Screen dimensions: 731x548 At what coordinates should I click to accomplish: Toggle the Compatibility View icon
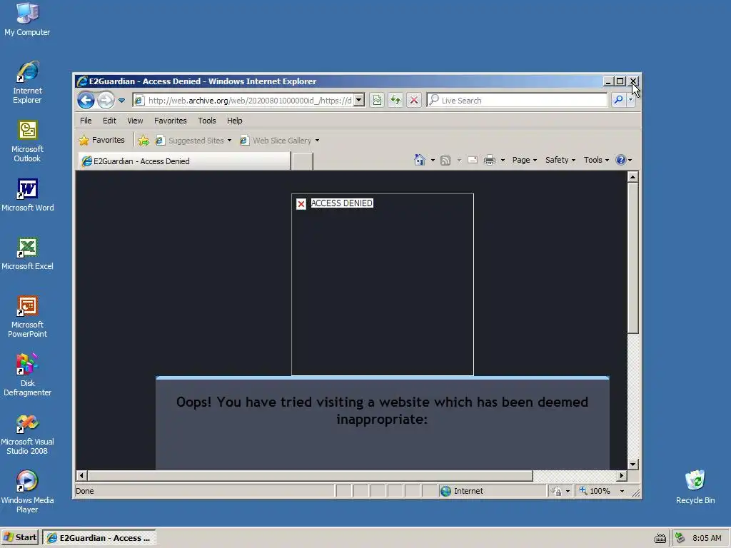[377, 100]
